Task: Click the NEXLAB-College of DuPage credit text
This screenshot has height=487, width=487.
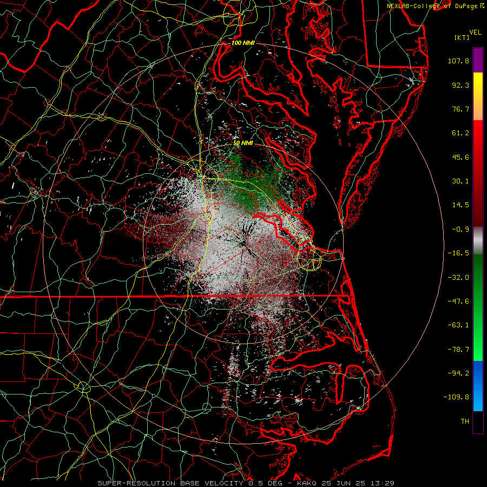Action: [435, 6]
